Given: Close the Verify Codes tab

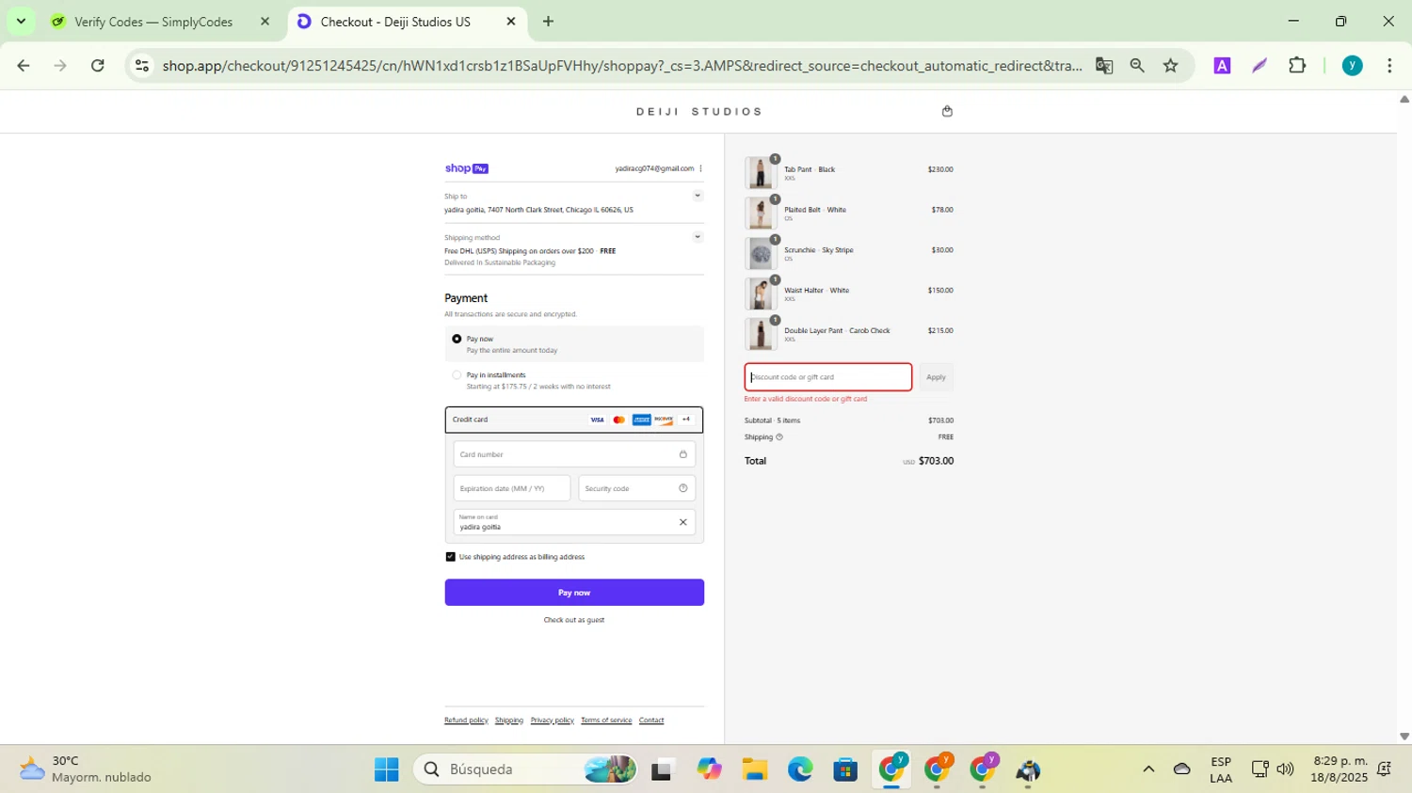Looking at the screenshot, I should (x=265, y=22).
